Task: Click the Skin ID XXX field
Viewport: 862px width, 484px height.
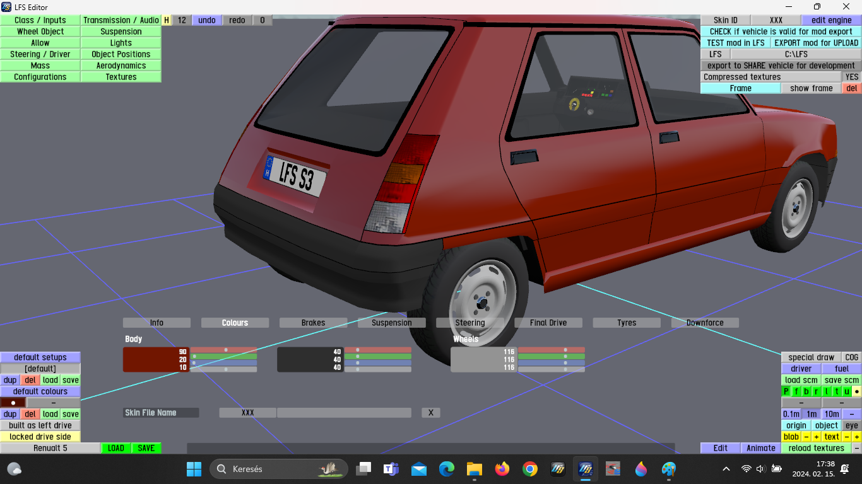Action: coord(776,20)
